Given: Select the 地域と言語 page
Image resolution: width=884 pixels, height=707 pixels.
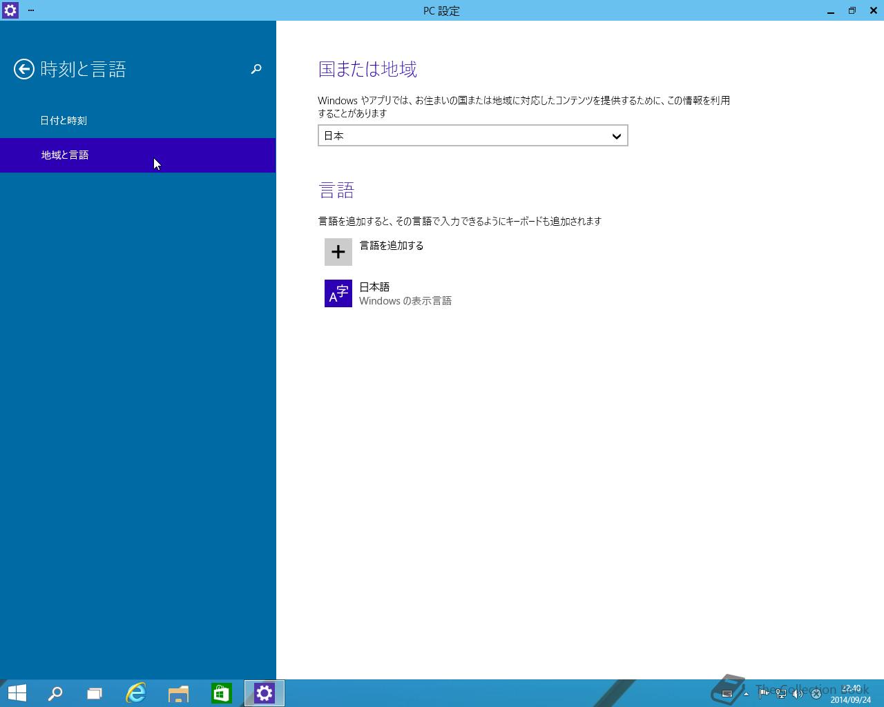Looking at the screenshot, I should (x=138, y=155).
